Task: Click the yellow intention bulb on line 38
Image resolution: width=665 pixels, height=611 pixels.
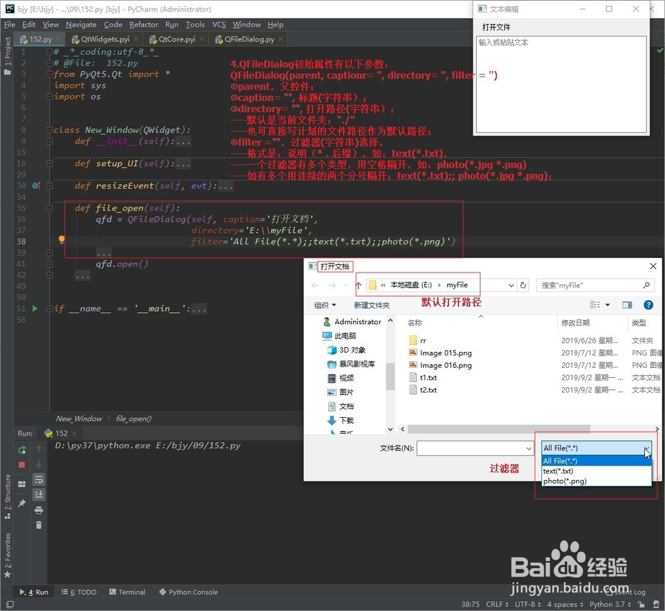Action: point(61,240)
